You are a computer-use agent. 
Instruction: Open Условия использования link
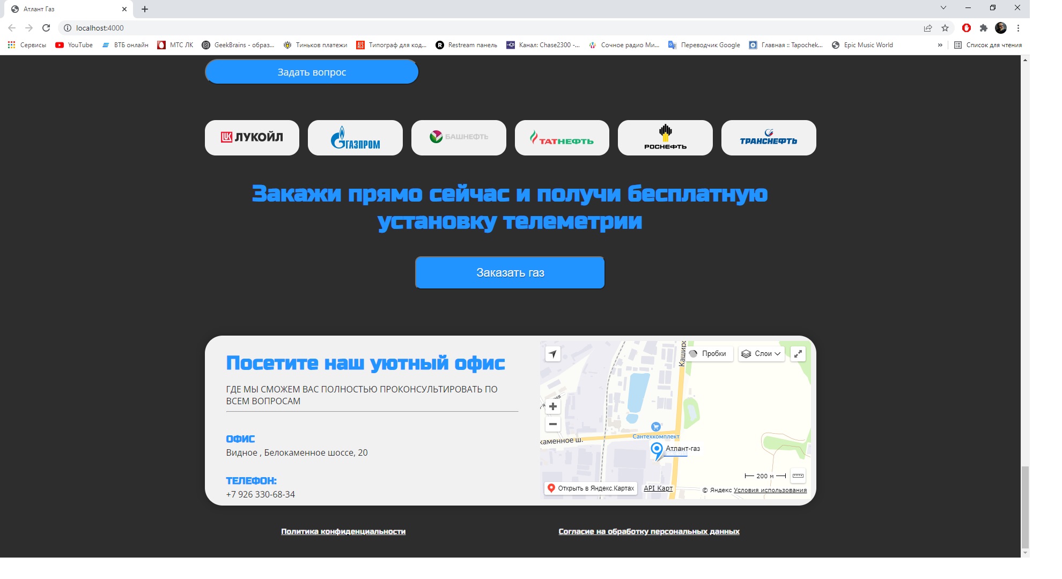coord(770,490)
